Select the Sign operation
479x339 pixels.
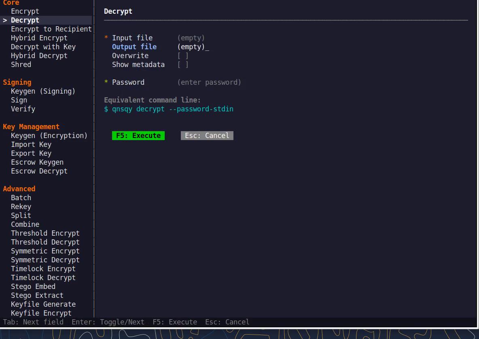(19, 100)
